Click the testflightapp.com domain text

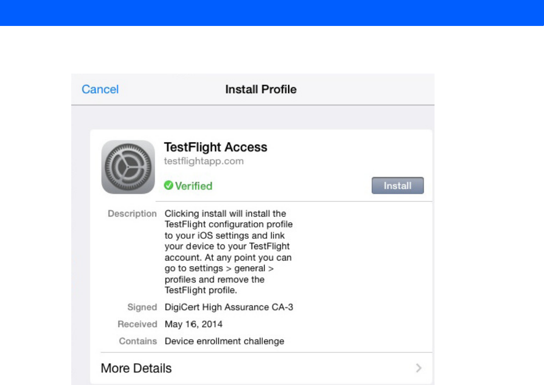pos(203,161)
